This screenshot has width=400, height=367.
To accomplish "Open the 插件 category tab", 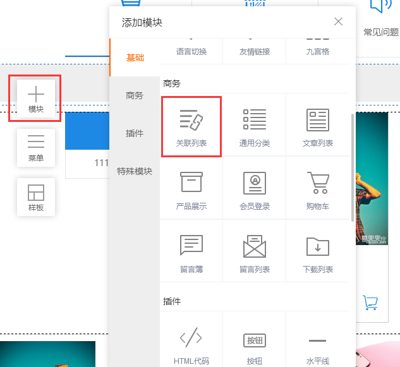I will pyautogui.click(x=135, y=133).
